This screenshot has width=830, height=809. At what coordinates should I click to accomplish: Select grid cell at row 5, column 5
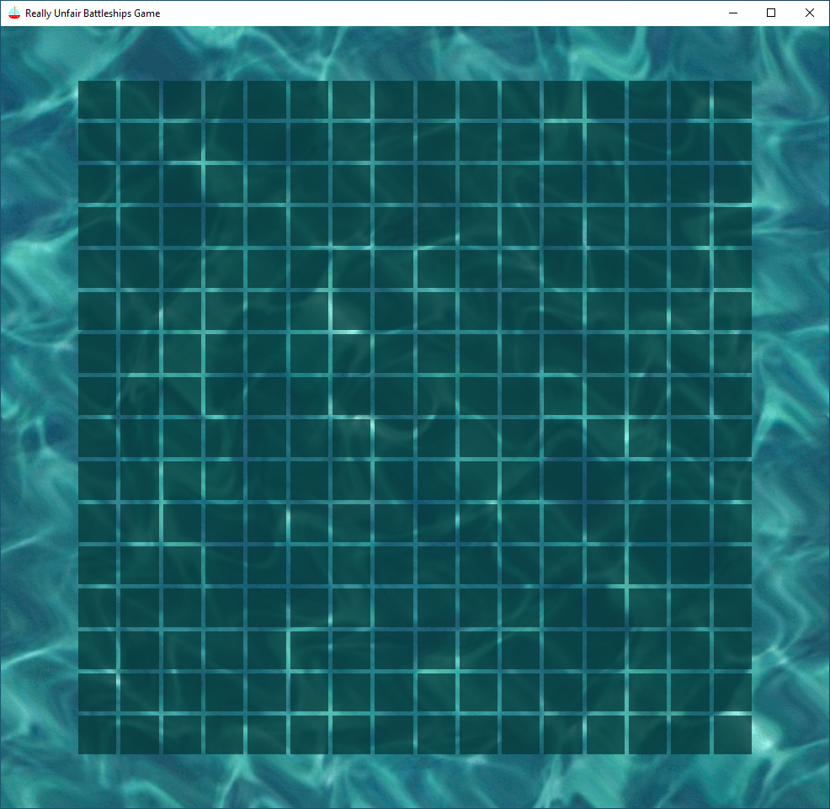(x=267, y=269)
